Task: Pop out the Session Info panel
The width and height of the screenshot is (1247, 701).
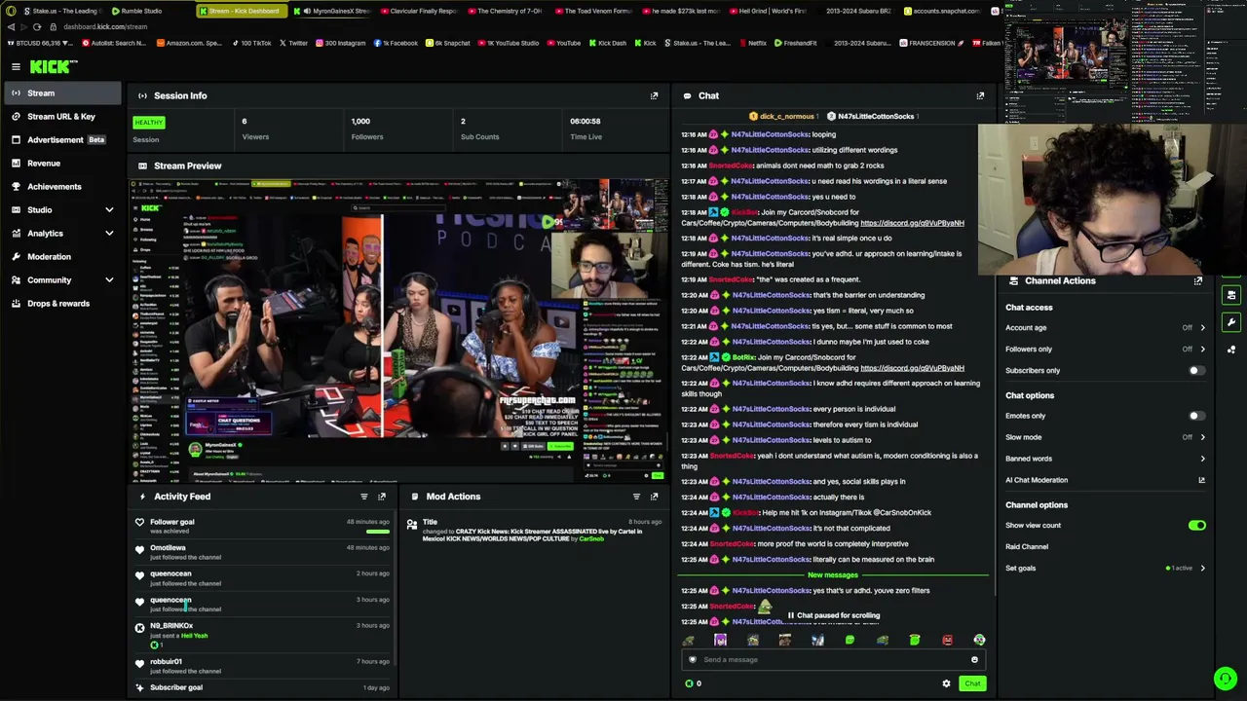Action: tap(654, 95)
